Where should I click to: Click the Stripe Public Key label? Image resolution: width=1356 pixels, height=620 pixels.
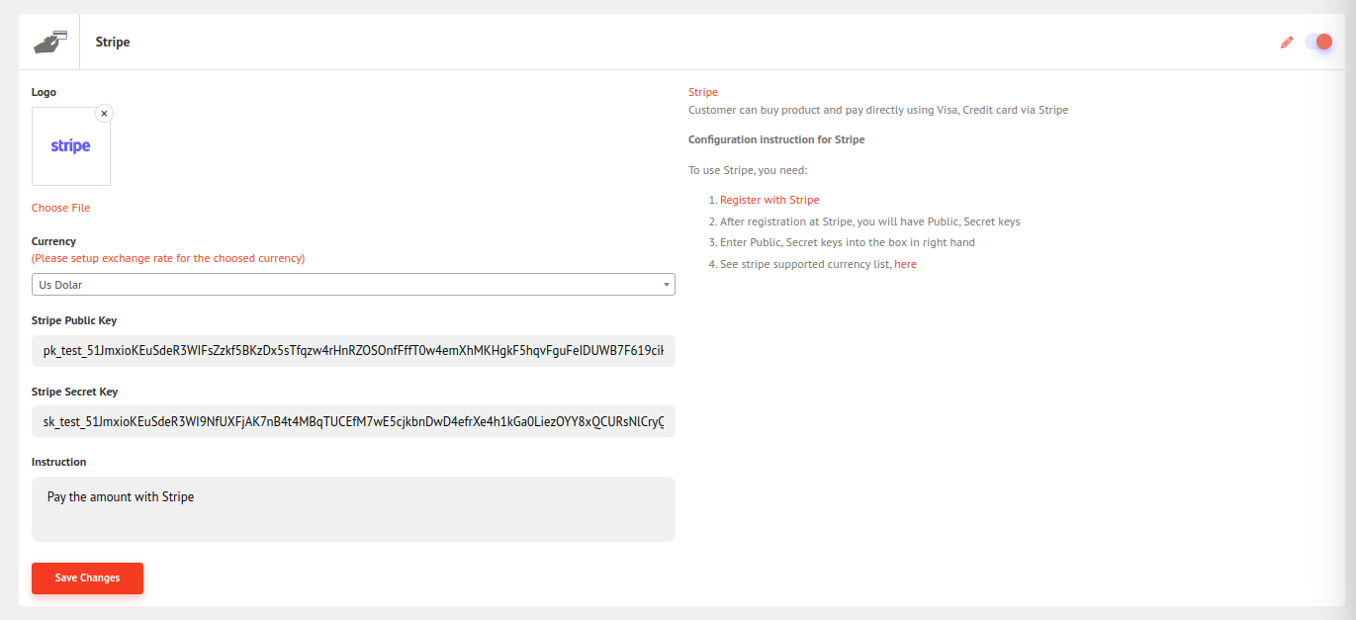(x=74, y=320)
